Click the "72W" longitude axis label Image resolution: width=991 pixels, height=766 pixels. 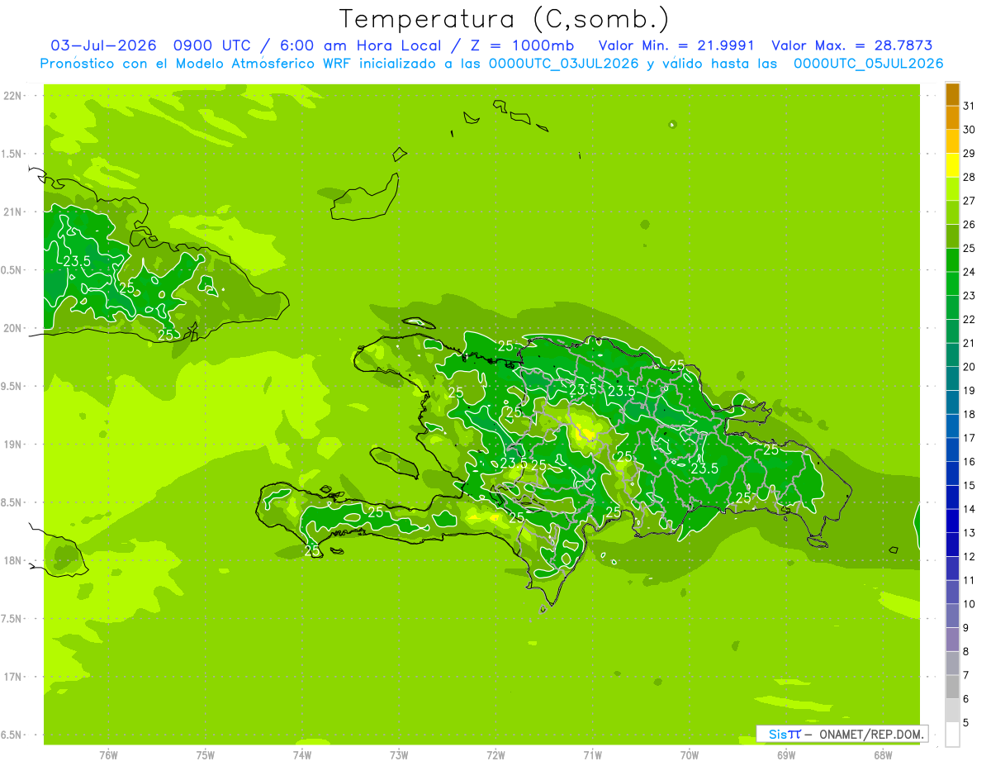[x=495, y=755]
